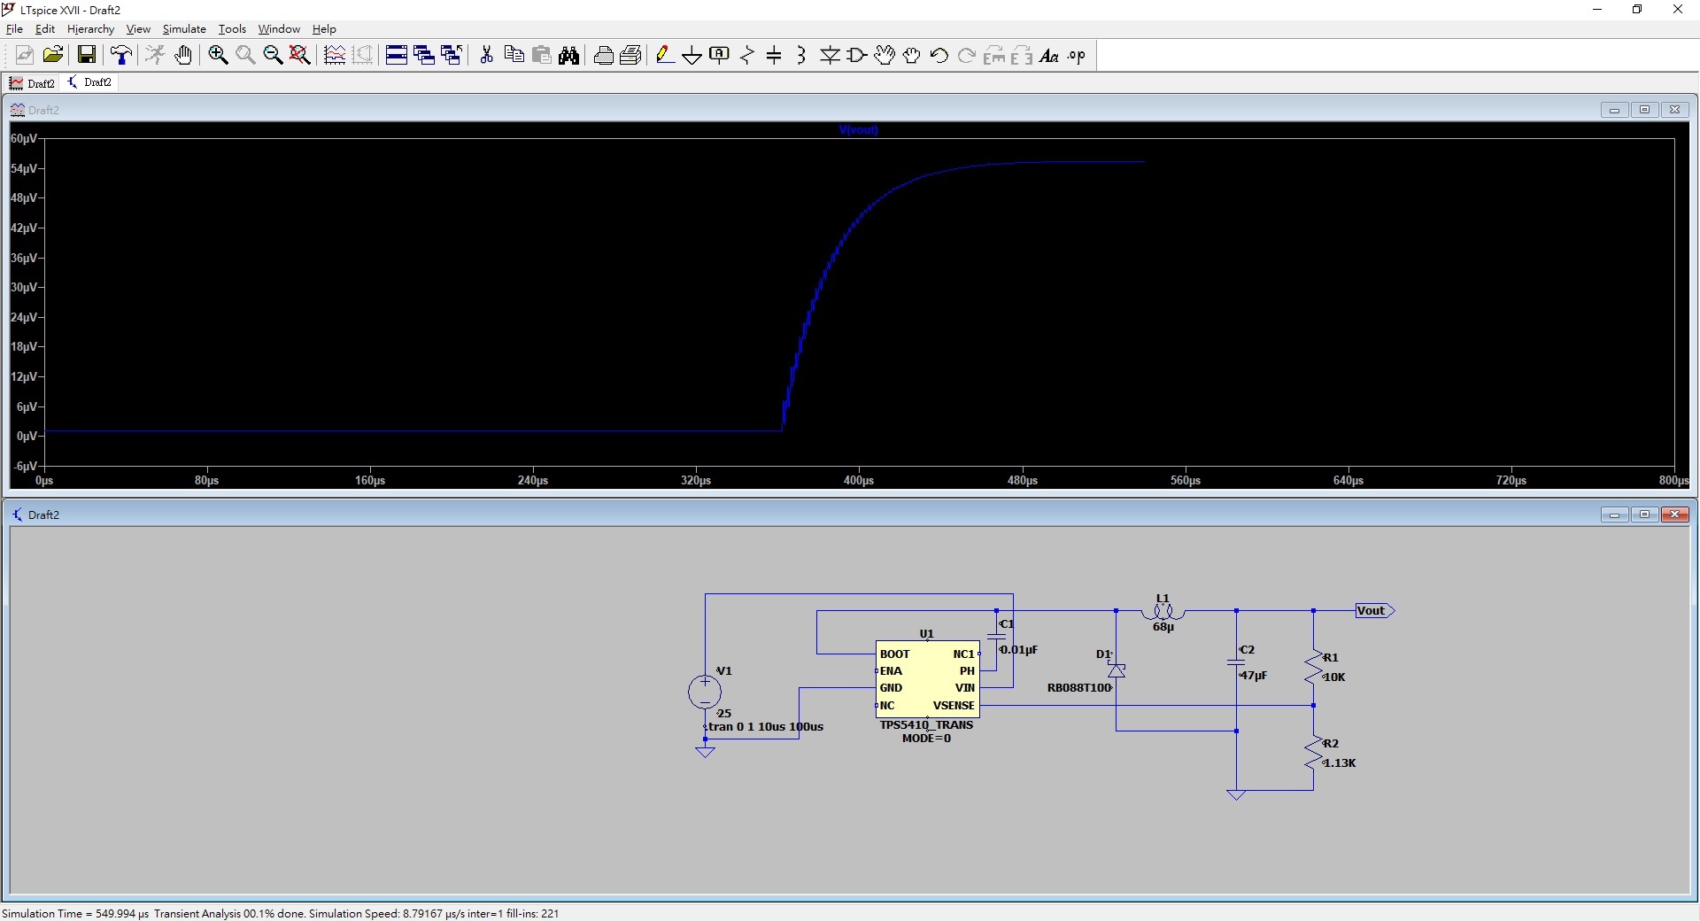Viewport: 1700px width, 921px height.
Task: Switch to the Draft2 waveform tab
Action: pyautogui.click(x=33, y=83)
